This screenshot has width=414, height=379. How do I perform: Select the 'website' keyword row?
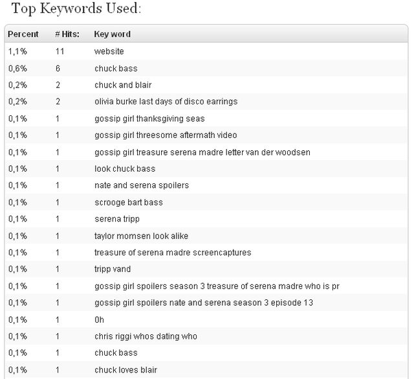point(206,51)
